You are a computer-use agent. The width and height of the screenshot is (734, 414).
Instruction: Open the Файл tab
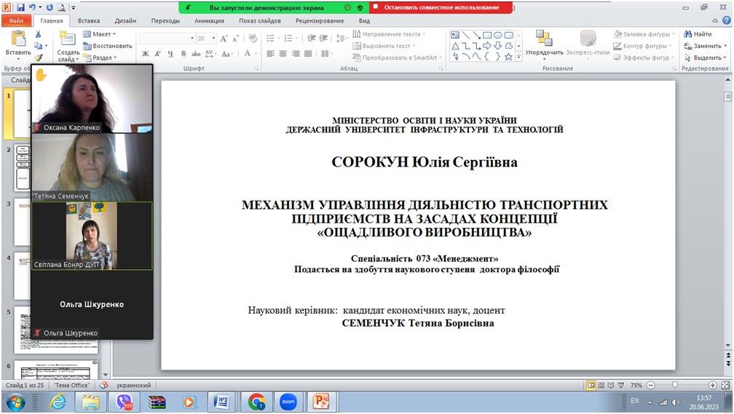click(16, 20)
